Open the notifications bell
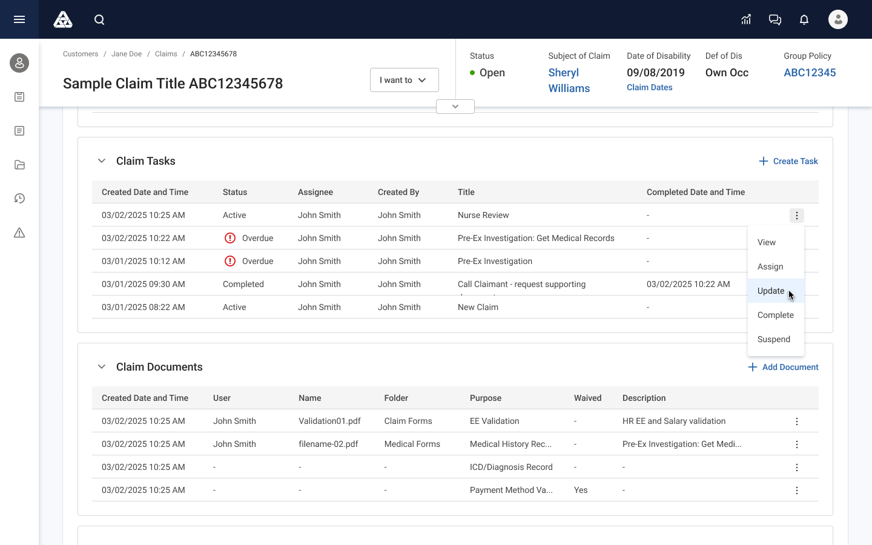Screen dimensions: 872x545 [x=804, y=20]
